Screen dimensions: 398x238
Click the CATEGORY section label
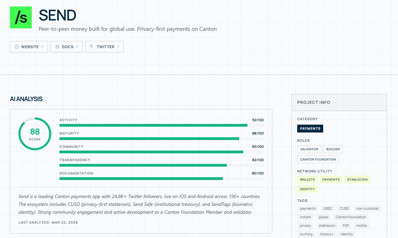[x=307, y=119]
